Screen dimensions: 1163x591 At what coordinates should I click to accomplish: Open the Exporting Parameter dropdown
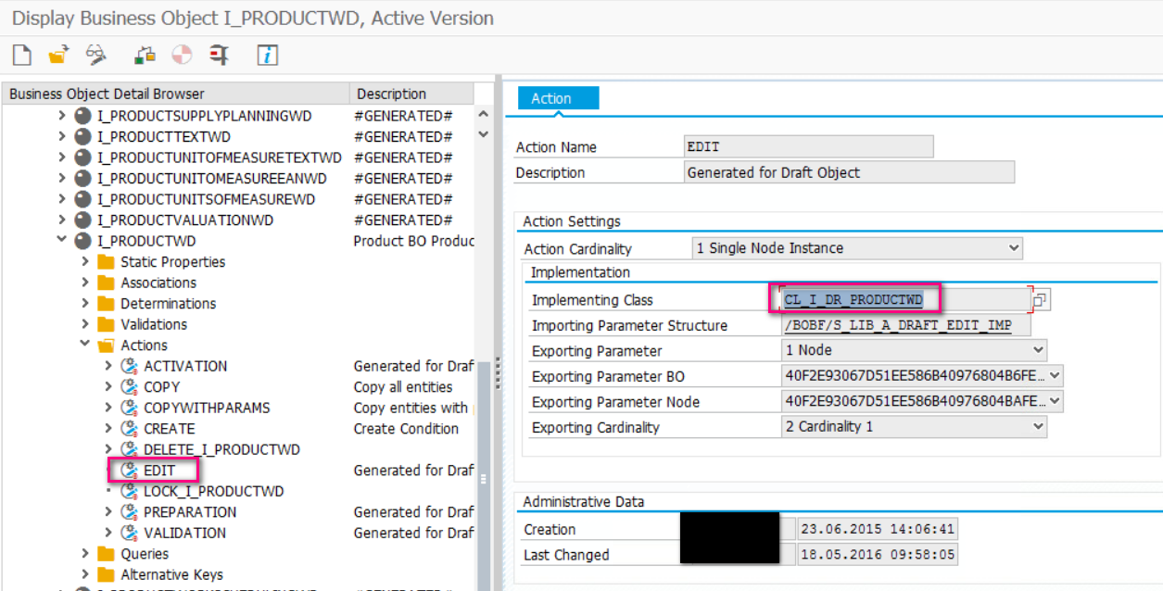point(1038,350)
